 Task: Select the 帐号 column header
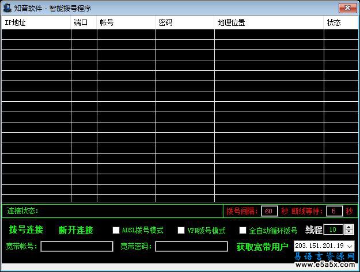126,22
